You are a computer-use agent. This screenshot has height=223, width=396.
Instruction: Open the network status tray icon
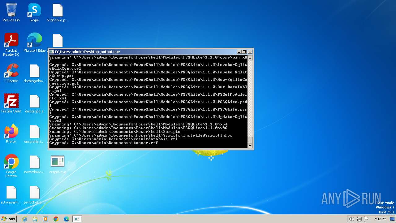pyautogui.click(x=359, y=219)
